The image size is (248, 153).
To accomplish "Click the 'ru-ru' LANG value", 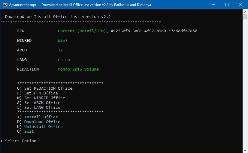I will (64, 60).
